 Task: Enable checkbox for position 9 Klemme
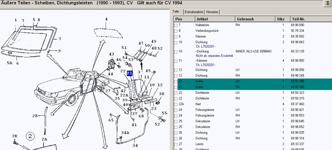(x=176, y=37)
